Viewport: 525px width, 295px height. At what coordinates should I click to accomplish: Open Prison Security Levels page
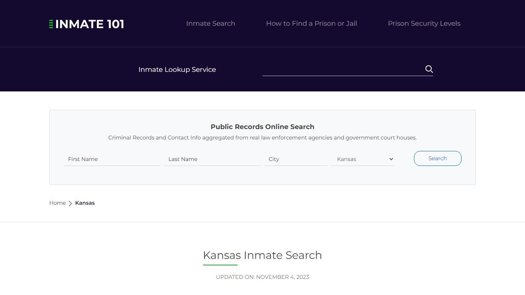[x=424, y=23]
